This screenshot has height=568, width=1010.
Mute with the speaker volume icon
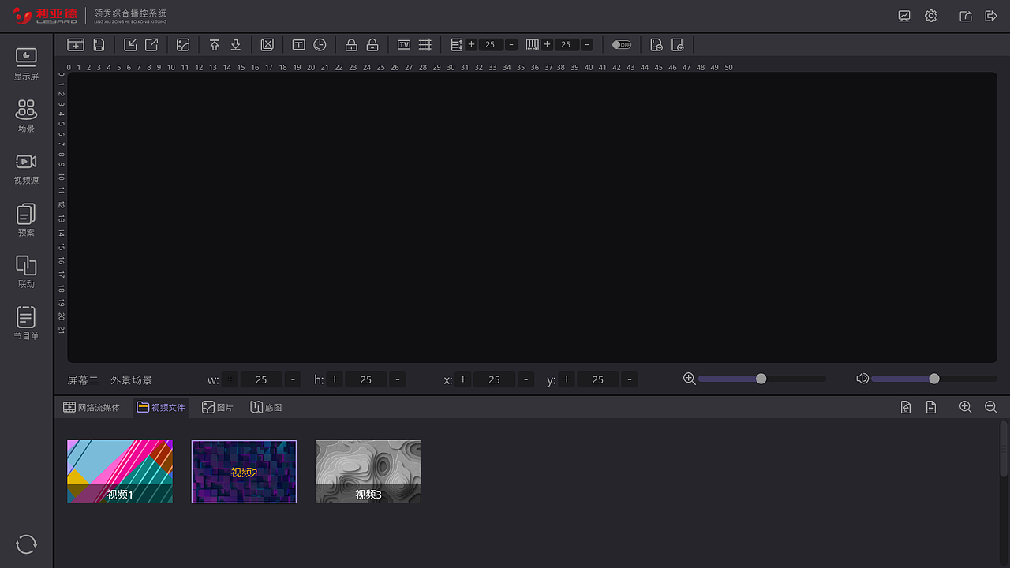pyautogui.click(x=862, y=379)
